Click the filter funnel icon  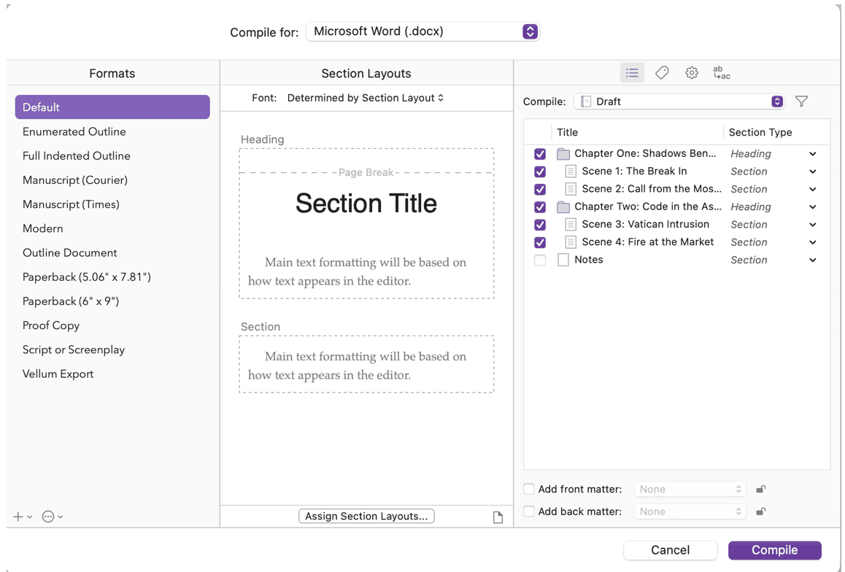[801, 101]
